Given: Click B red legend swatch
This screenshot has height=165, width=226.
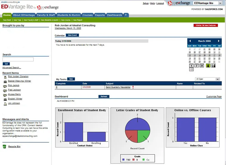Looking at the screenshot, I should click(134, 160).
